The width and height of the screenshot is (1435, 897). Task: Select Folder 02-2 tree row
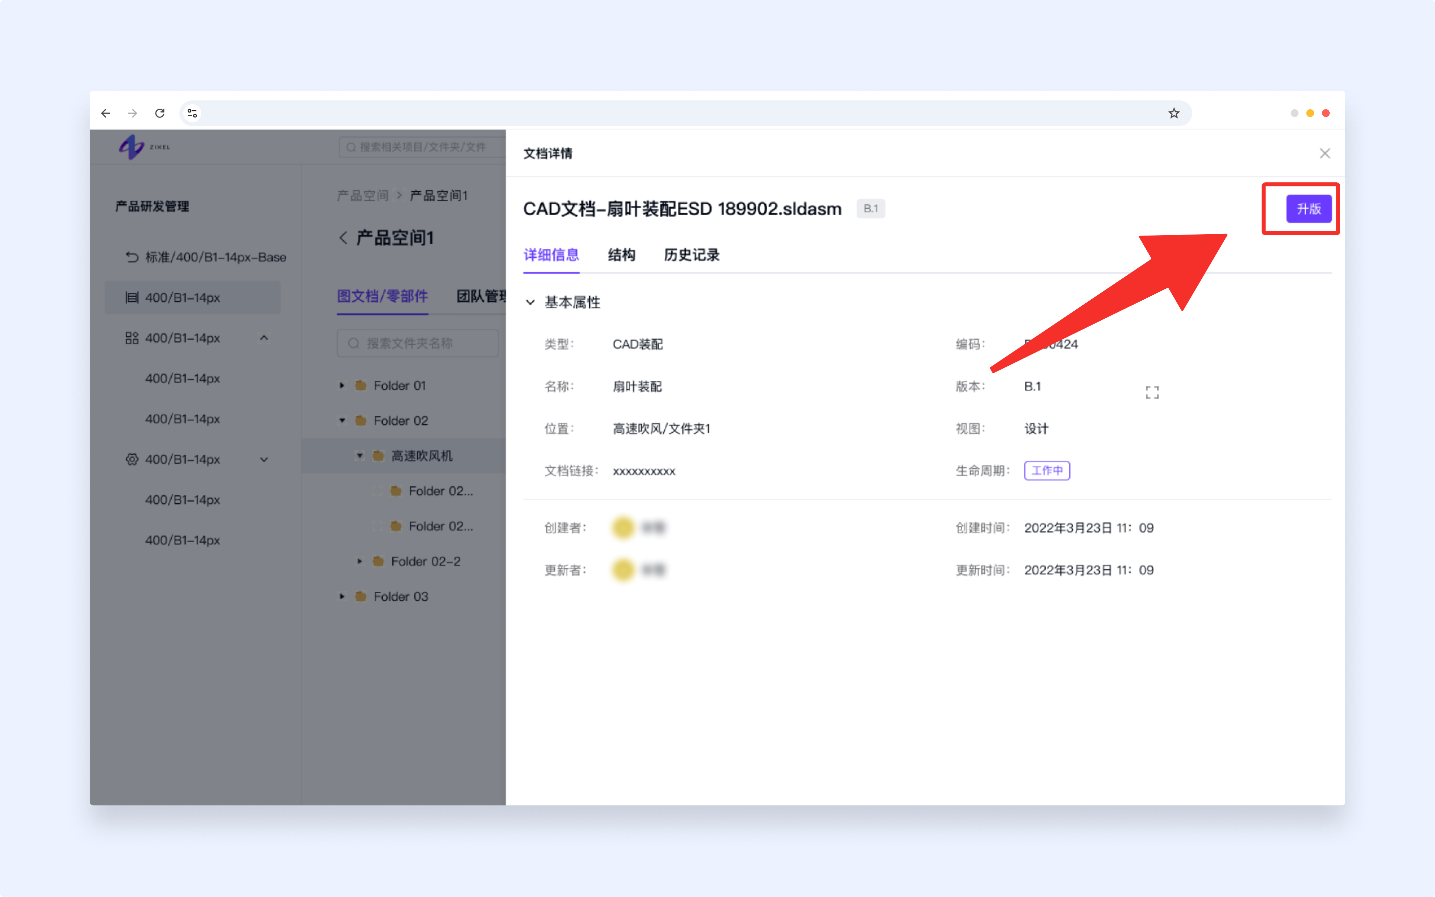pos(425,561)
